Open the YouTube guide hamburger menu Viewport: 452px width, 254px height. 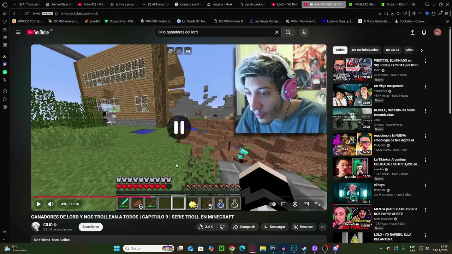coord(18,32)
